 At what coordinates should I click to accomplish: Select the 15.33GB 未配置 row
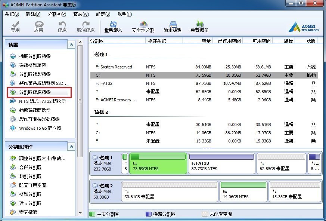click(204, 141)
